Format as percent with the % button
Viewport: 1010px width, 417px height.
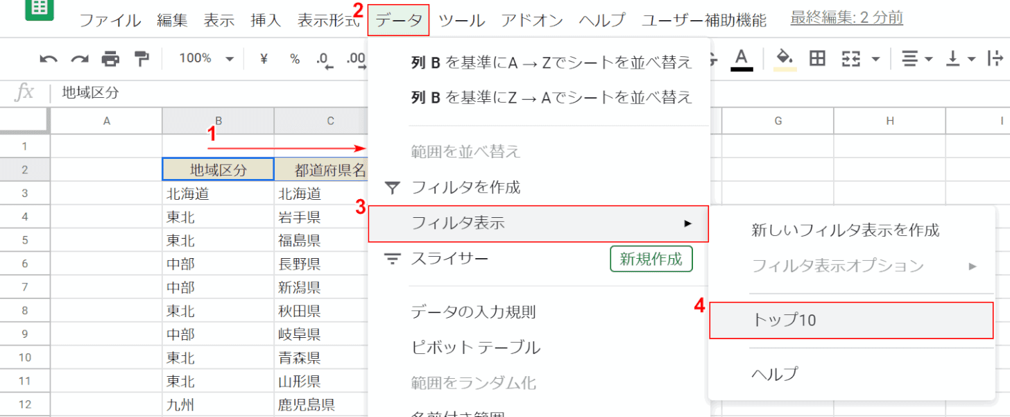pyautogui.click(x=295, y=59)
